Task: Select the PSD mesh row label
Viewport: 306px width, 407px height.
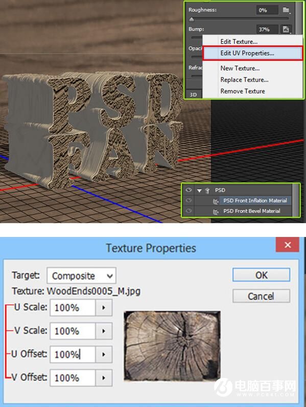Action: (x=220, y=190)
